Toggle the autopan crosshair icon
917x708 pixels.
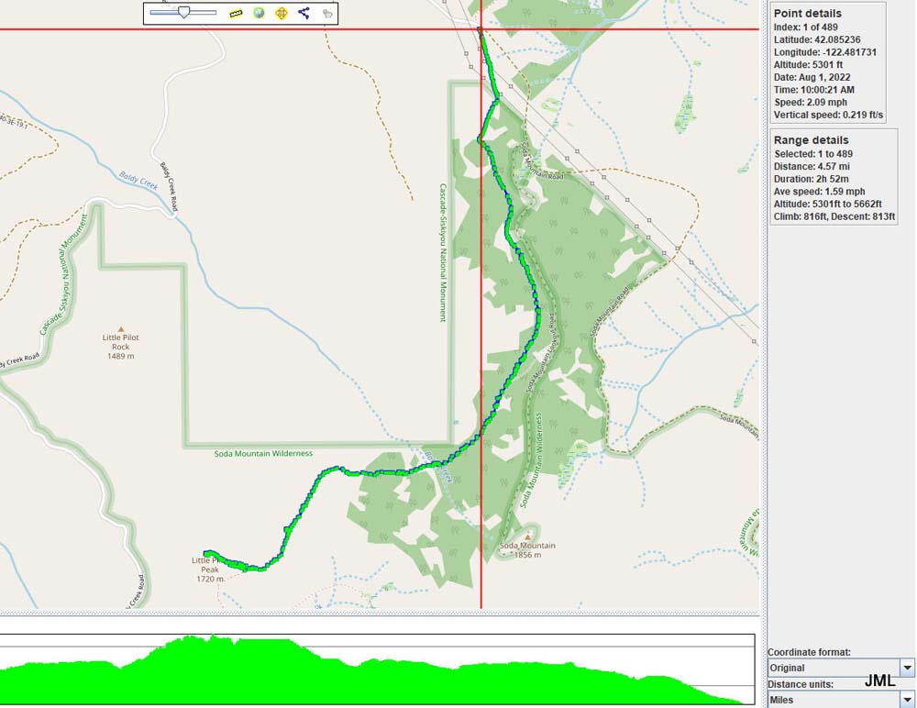pyautogui.click(x=282, y=14)
